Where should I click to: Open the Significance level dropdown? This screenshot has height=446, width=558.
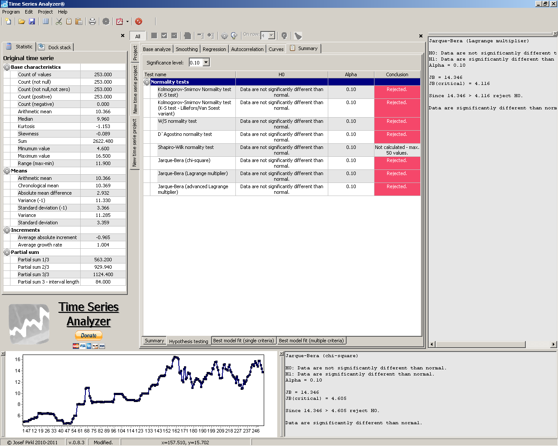206,62
